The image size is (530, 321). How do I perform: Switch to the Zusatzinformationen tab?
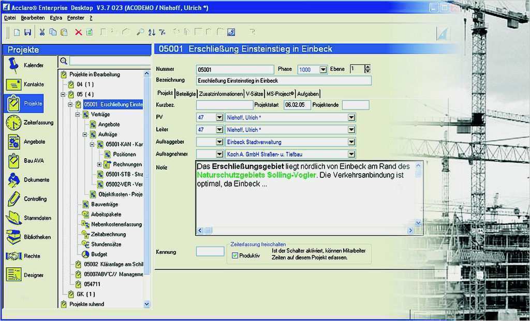click(220, 94)
